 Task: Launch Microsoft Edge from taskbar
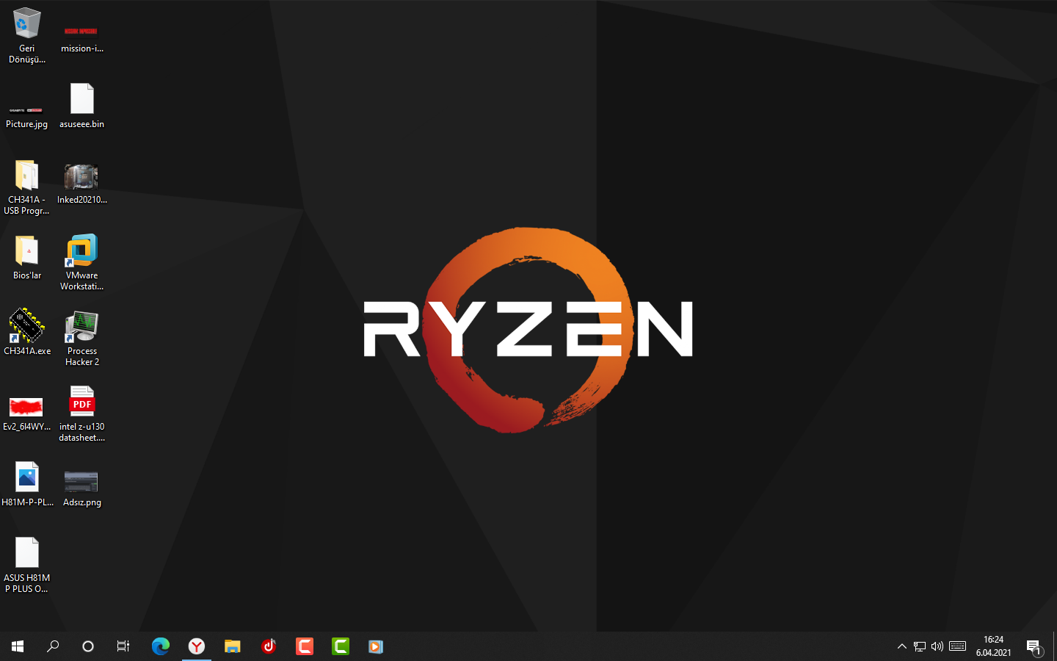pyautogui.click(x=161, y=646)
